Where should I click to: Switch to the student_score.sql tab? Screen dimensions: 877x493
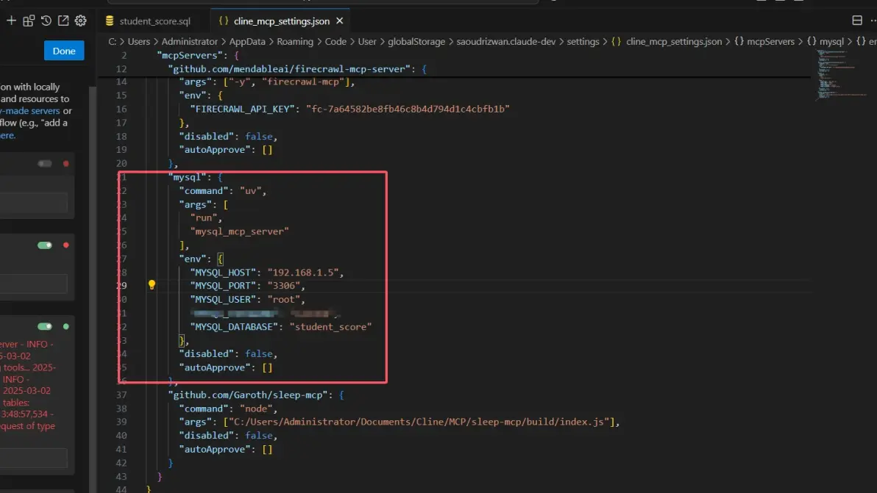[x=155, y=21]
